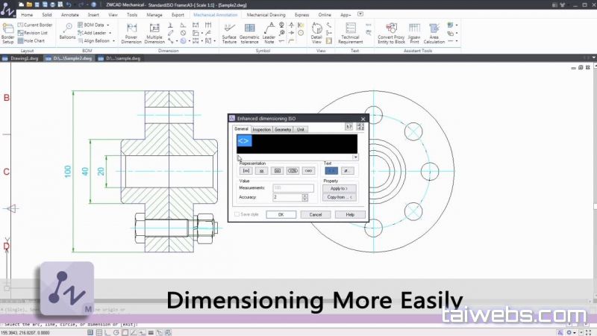Open the dropdown below the dimension text preview
This screenshot has height=336, width=597.
(x=355, y=157)
